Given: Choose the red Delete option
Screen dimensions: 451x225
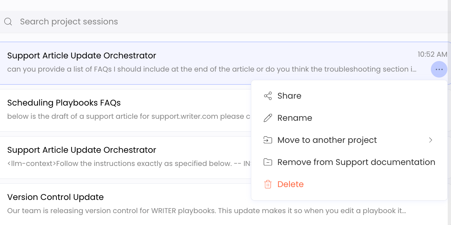Looking at the screenshot, I should pos(291,184).
